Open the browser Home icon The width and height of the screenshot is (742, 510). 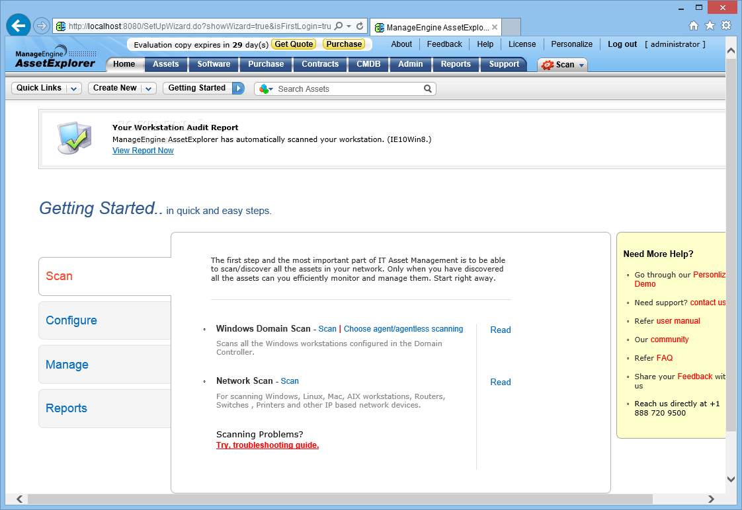pyautogui.click(x=693, y=26)
